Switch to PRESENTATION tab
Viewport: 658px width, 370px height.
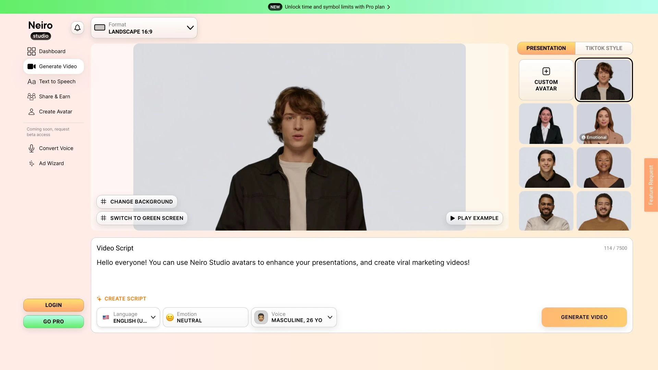546,48
